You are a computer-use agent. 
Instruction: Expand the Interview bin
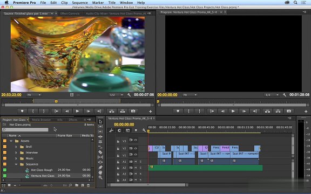coord(16,153)
